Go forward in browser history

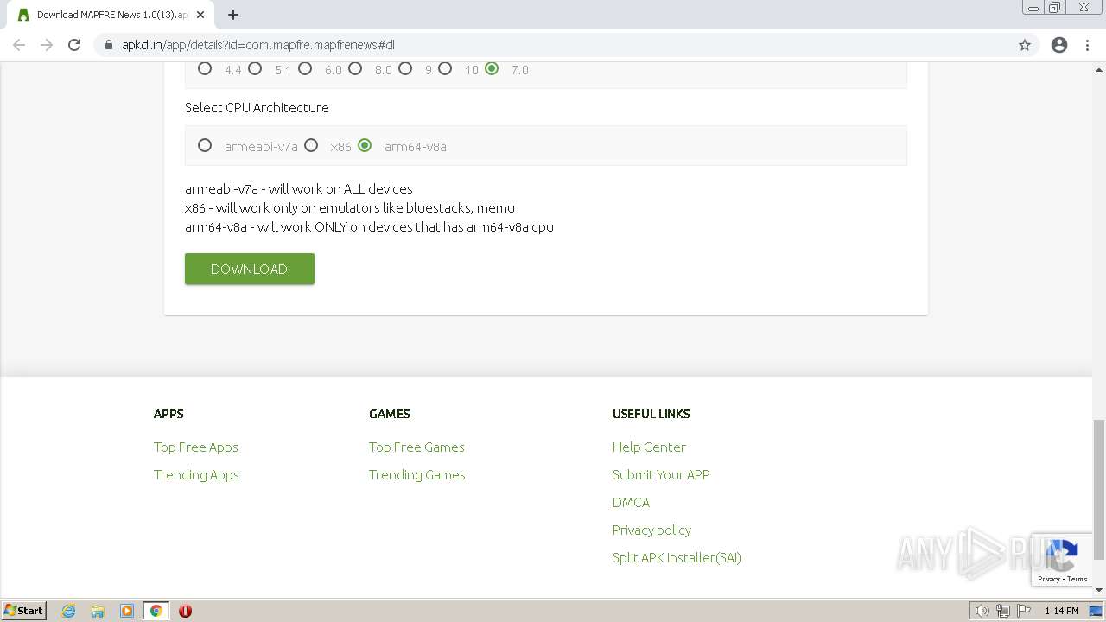pos(47,45)
